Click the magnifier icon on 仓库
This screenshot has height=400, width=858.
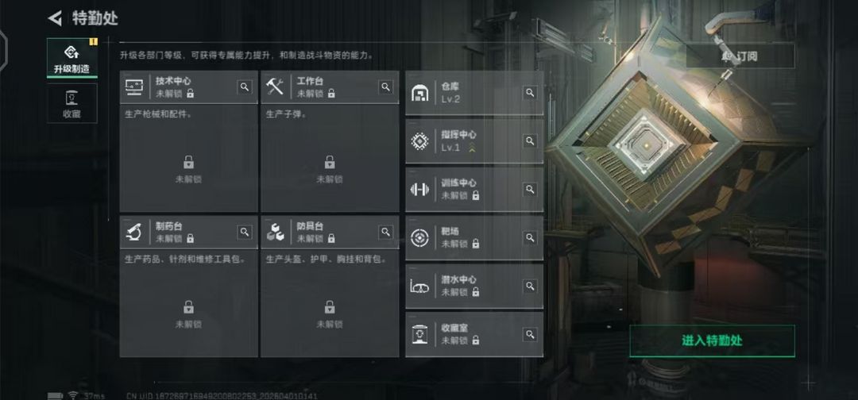point(530,93)
